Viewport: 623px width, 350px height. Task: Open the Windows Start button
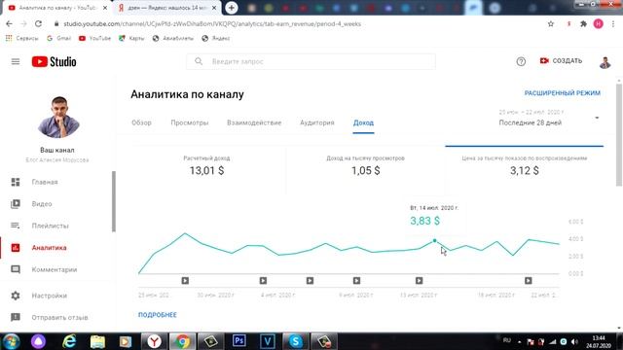point(11,341)
